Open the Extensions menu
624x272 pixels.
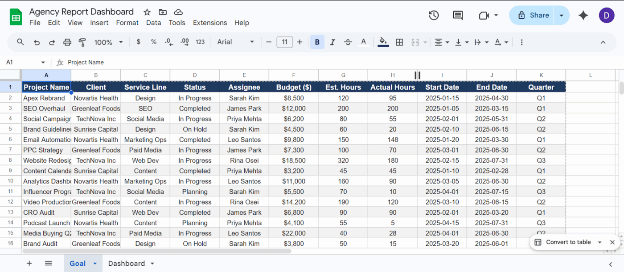[x=210, y=23]
